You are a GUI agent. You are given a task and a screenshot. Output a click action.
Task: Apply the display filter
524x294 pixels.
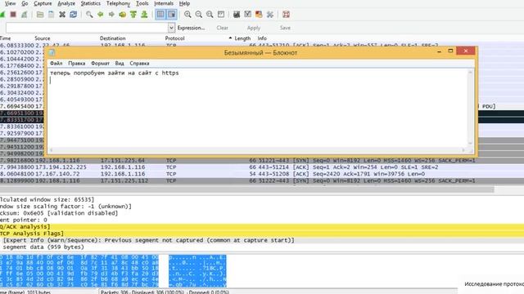(253, 28)
